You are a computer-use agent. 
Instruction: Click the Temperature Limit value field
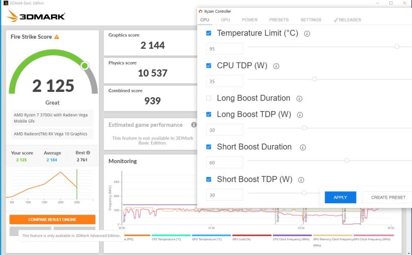225,49
